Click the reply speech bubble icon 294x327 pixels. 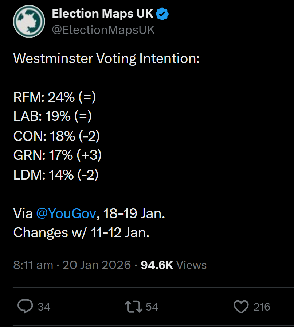pyautogui.click(x=26, y=307)
